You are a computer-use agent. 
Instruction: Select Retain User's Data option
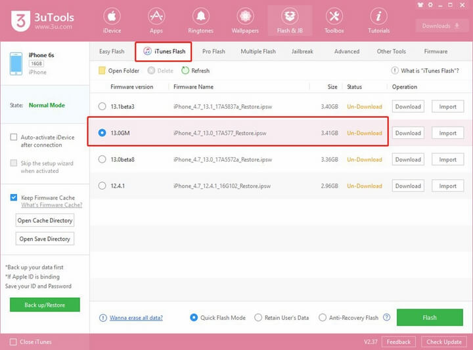(x=258, y=317)
